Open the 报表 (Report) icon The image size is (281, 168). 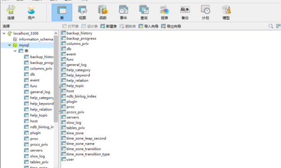(x=164, y=12)
